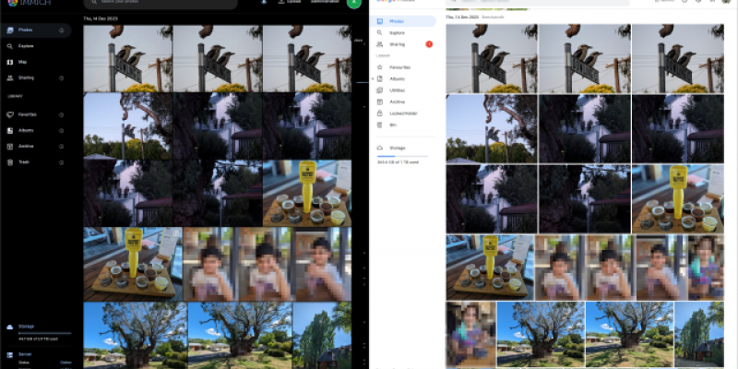Expand the Albums arrow in Google Photos
Viewport: 738px width, 369px height.
(x=373, y=78)
